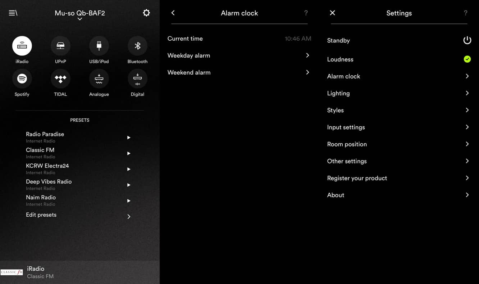This screenshot has width=479, height=284.
Task: Tap Room position text
Action: [347, 144]
